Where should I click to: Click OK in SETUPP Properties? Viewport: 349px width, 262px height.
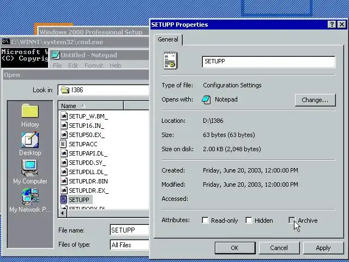(x=235, y=248)
